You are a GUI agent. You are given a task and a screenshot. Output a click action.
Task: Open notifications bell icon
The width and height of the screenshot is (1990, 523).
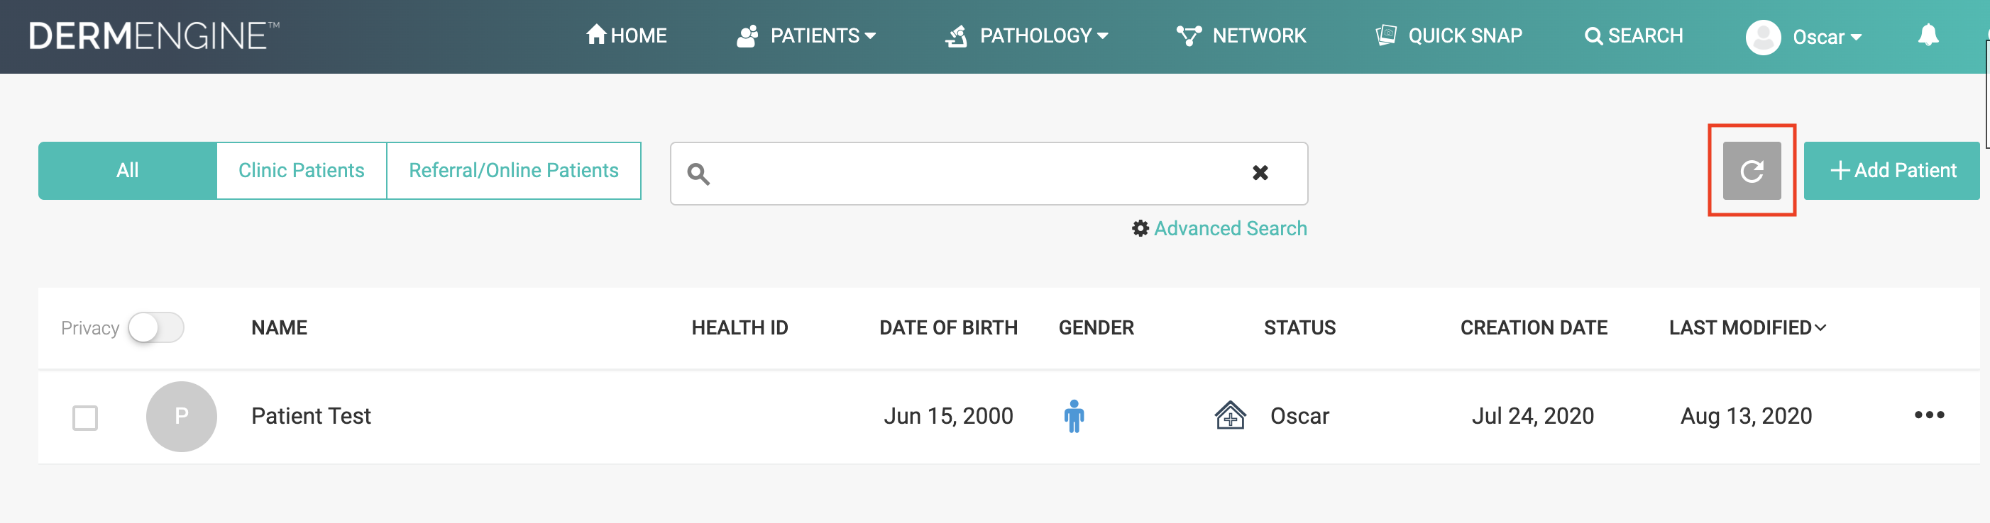tap(1928, 35)
